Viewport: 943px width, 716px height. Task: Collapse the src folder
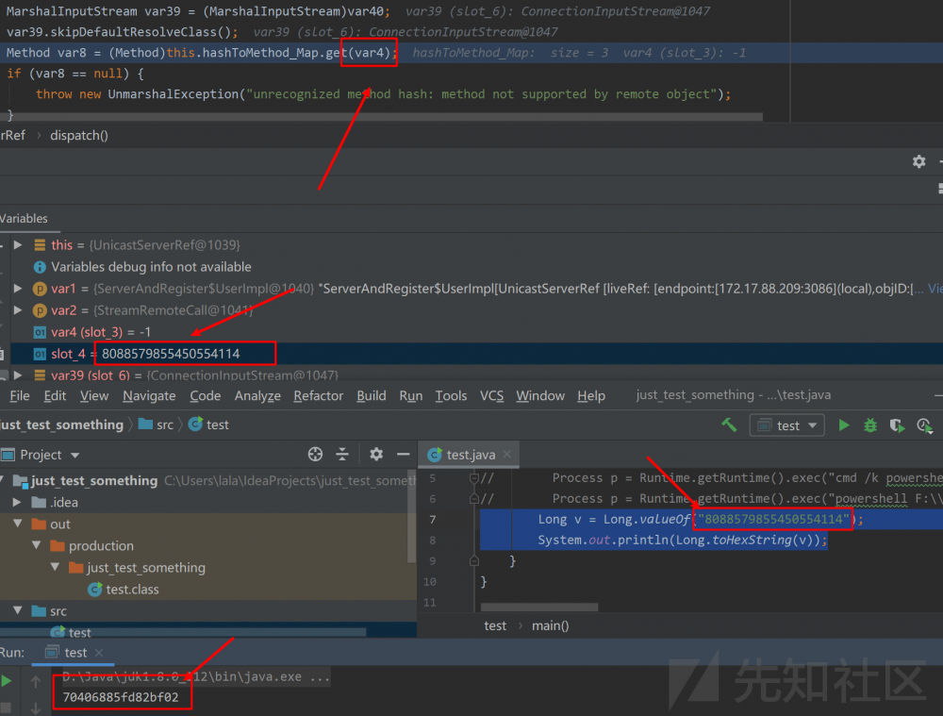click(x=17, y=610)
